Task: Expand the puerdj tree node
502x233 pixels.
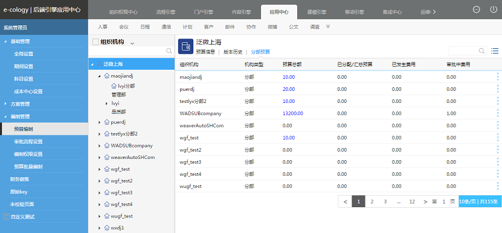Action: (x=100, y=122)
